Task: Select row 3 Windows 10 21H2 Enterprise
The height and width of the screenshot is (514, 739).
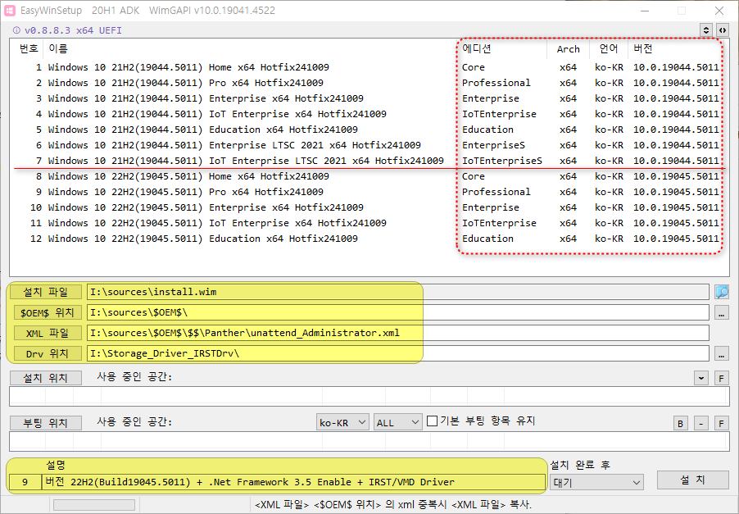Action: [368, 98]
